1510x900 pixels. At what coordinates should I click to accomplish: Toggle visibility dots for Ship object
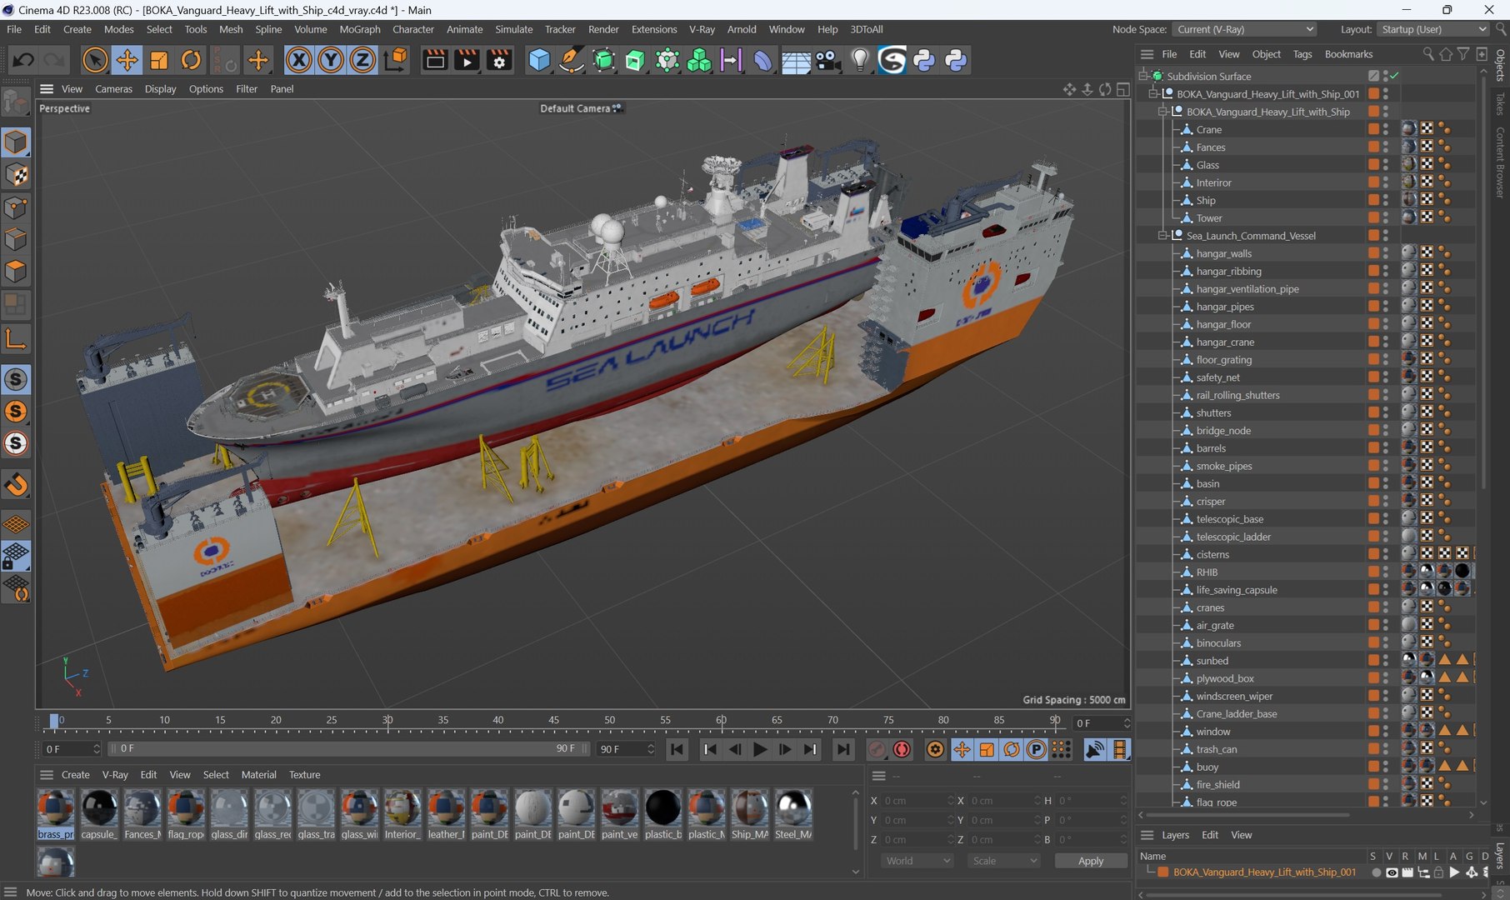[1385, 200]
